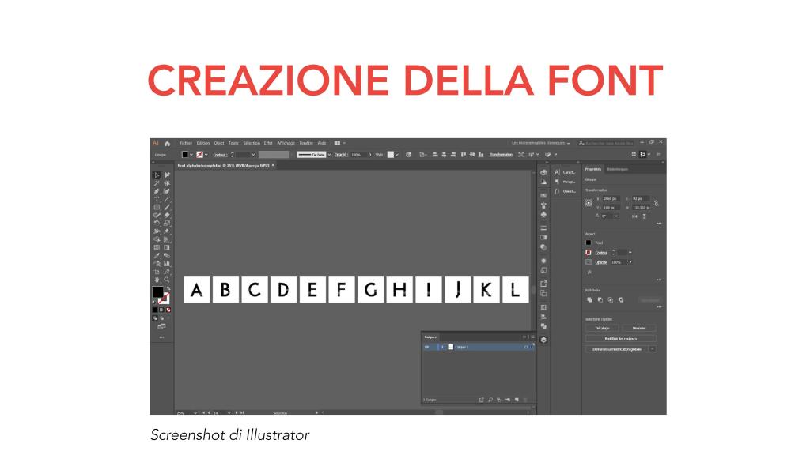Select the Selection tool arrow

point(157,175)
